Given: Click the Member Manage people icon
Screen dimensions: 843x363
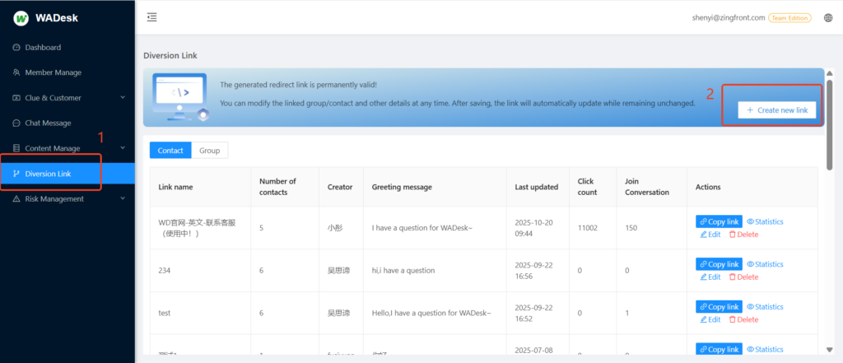Looking at the screenshot, I should pos(16,72).
